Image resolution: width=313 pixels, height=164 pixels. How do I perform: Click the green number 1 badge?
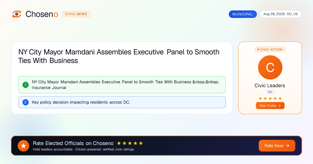26,85
